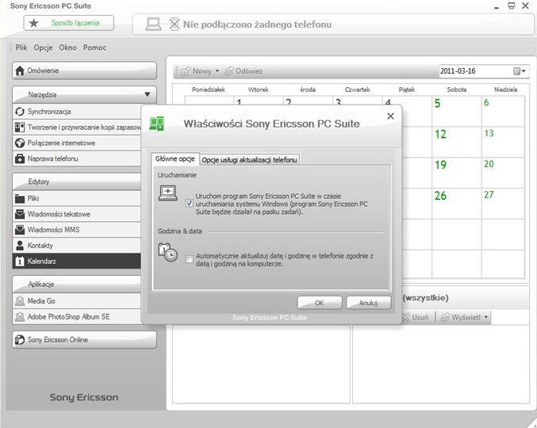Viewport: 537px width, 428px height.
Task: Click the Pliki folder icon
Action: [20, 198]
